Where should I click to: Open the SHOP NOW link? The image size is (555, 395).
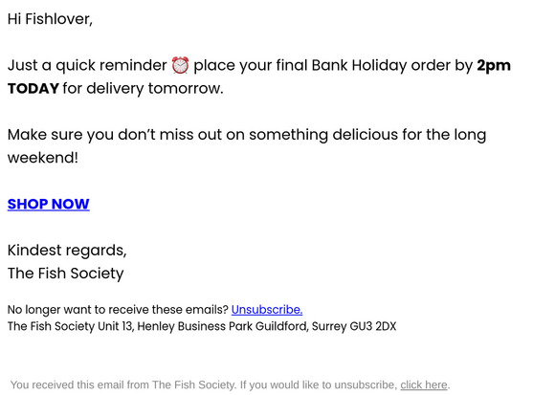49,204
